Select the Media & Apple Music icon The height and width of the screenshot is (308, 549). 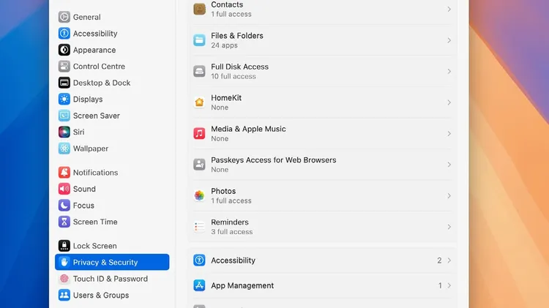199,133
